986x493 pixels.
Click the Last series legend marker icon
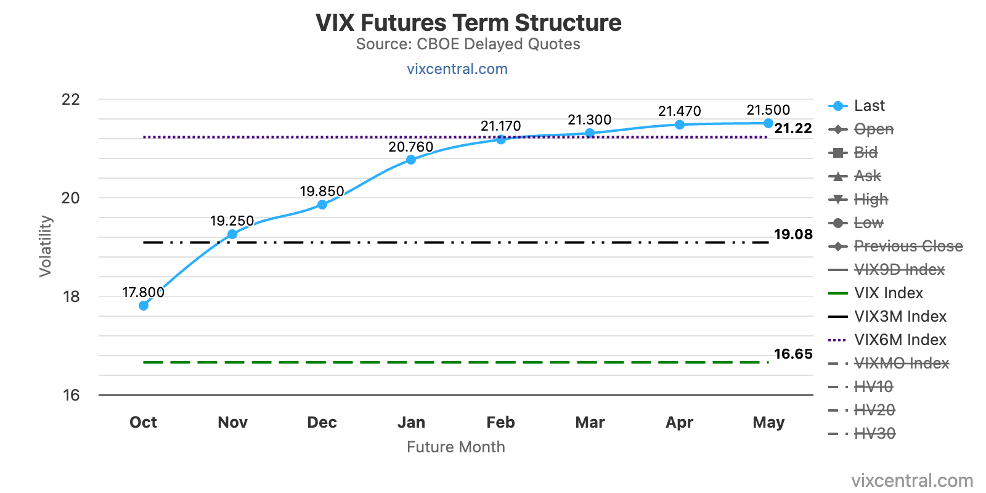pos(837,106)
